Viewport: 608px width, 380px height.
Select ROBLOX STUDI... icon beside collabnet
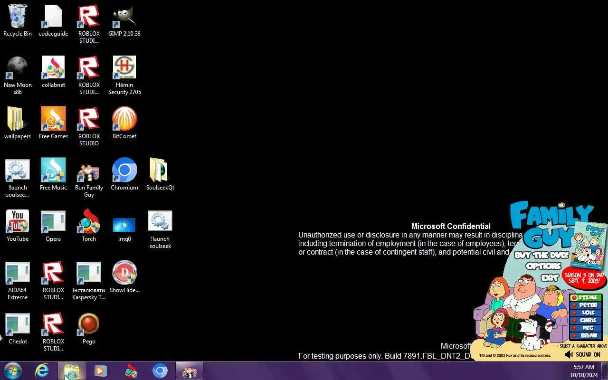coord(89,76)
